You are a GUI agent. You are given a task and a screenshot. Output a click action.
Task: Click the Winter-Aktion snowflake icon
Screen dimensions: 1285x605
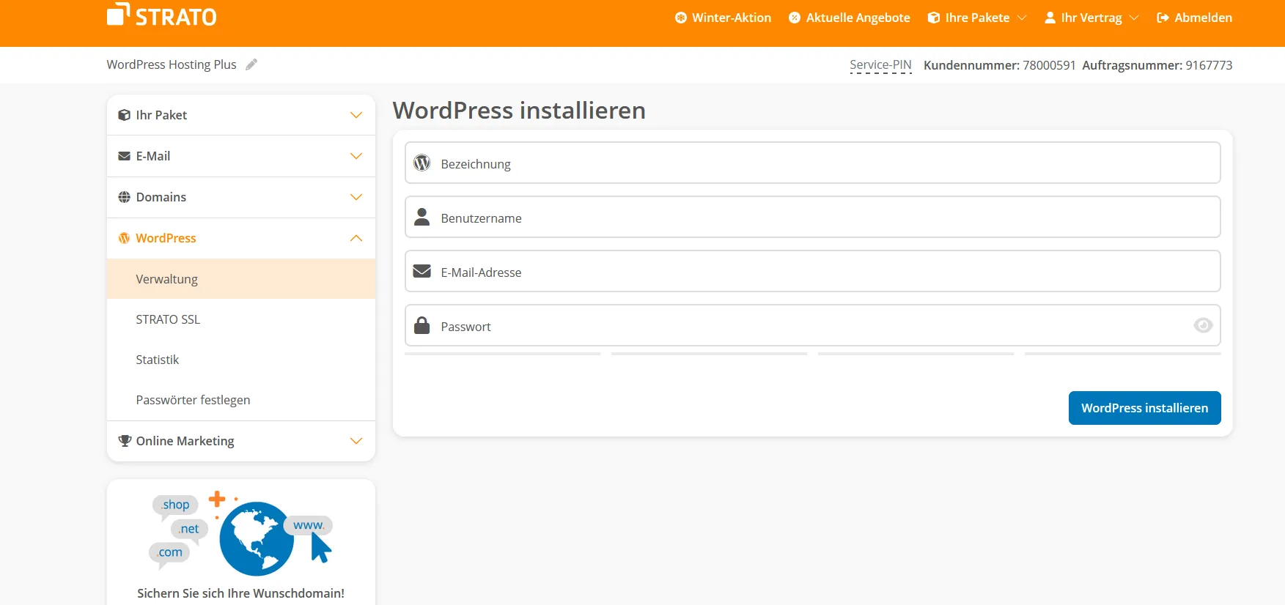[x=681, y=18]
